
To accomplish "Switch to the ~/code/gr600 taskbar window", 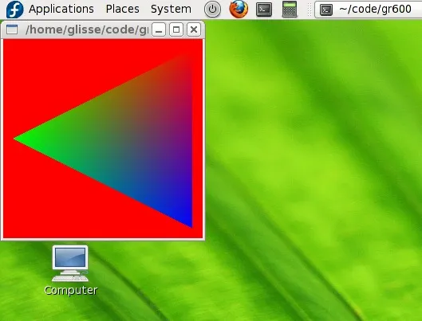I will (x=369, y=10).
